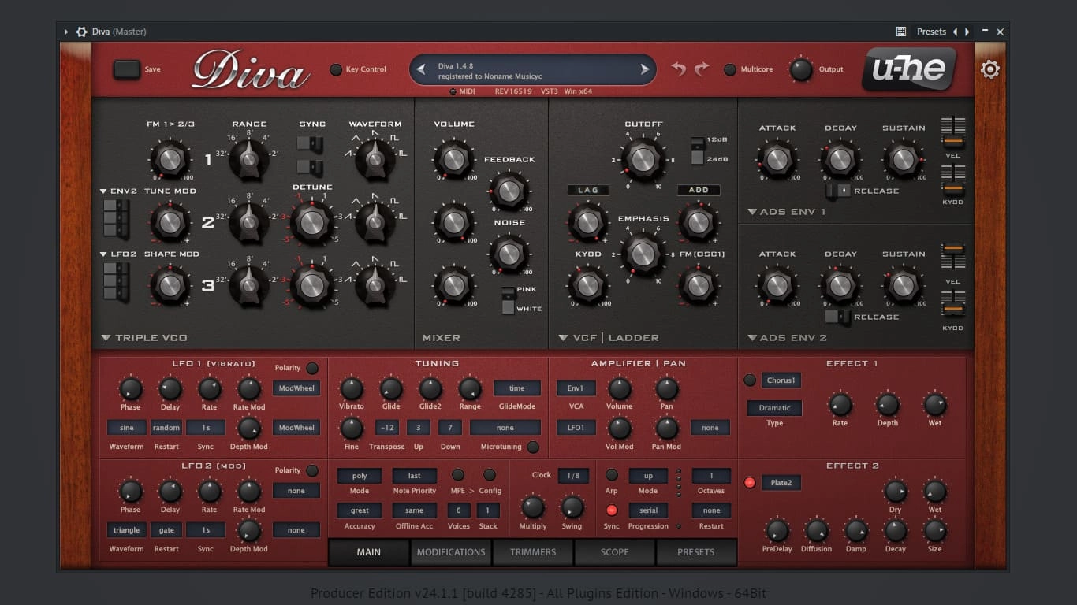Toggle the Multicore switch
Image resolution: width=1077 pixels, height=605 pixels.
tap(730, 69)
